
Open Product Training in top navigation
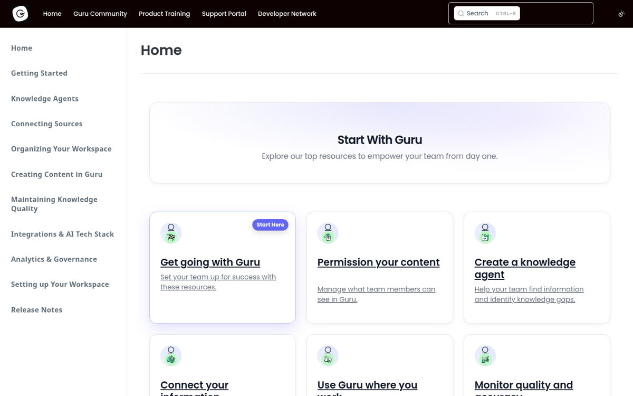point(164,14)
